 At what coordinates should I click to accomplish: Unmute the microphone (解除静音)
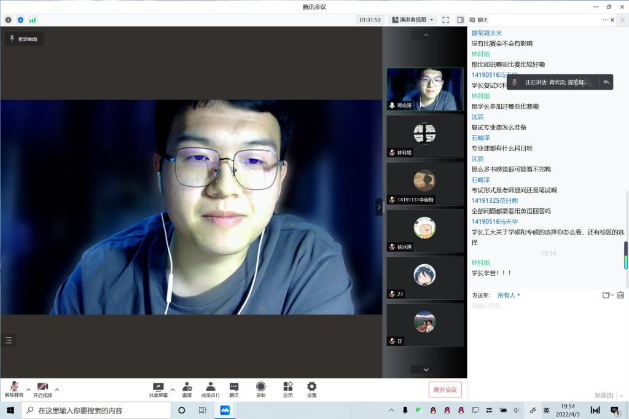click(x=14, y=389)
